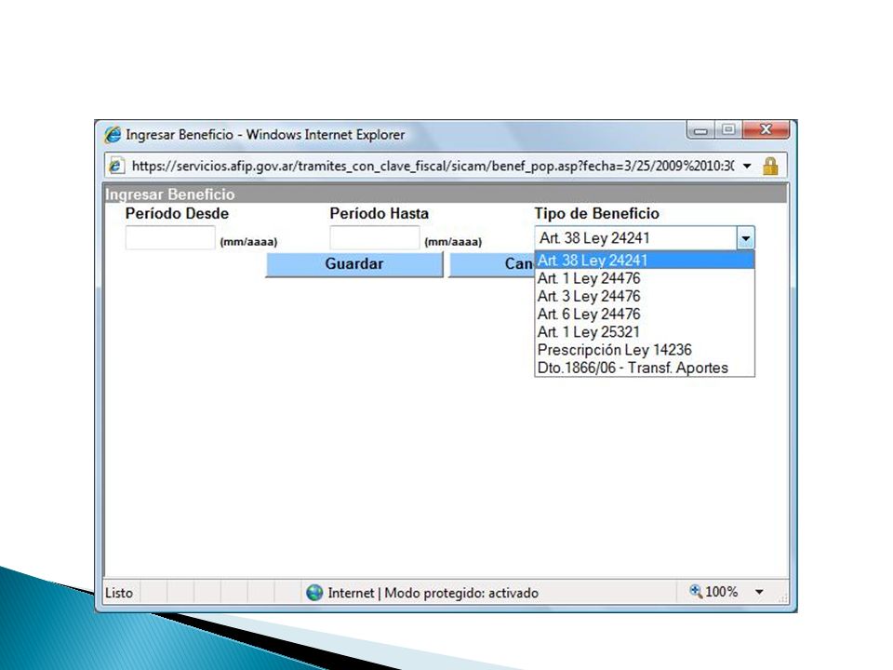Click the Período Desde label

[177, 214]
